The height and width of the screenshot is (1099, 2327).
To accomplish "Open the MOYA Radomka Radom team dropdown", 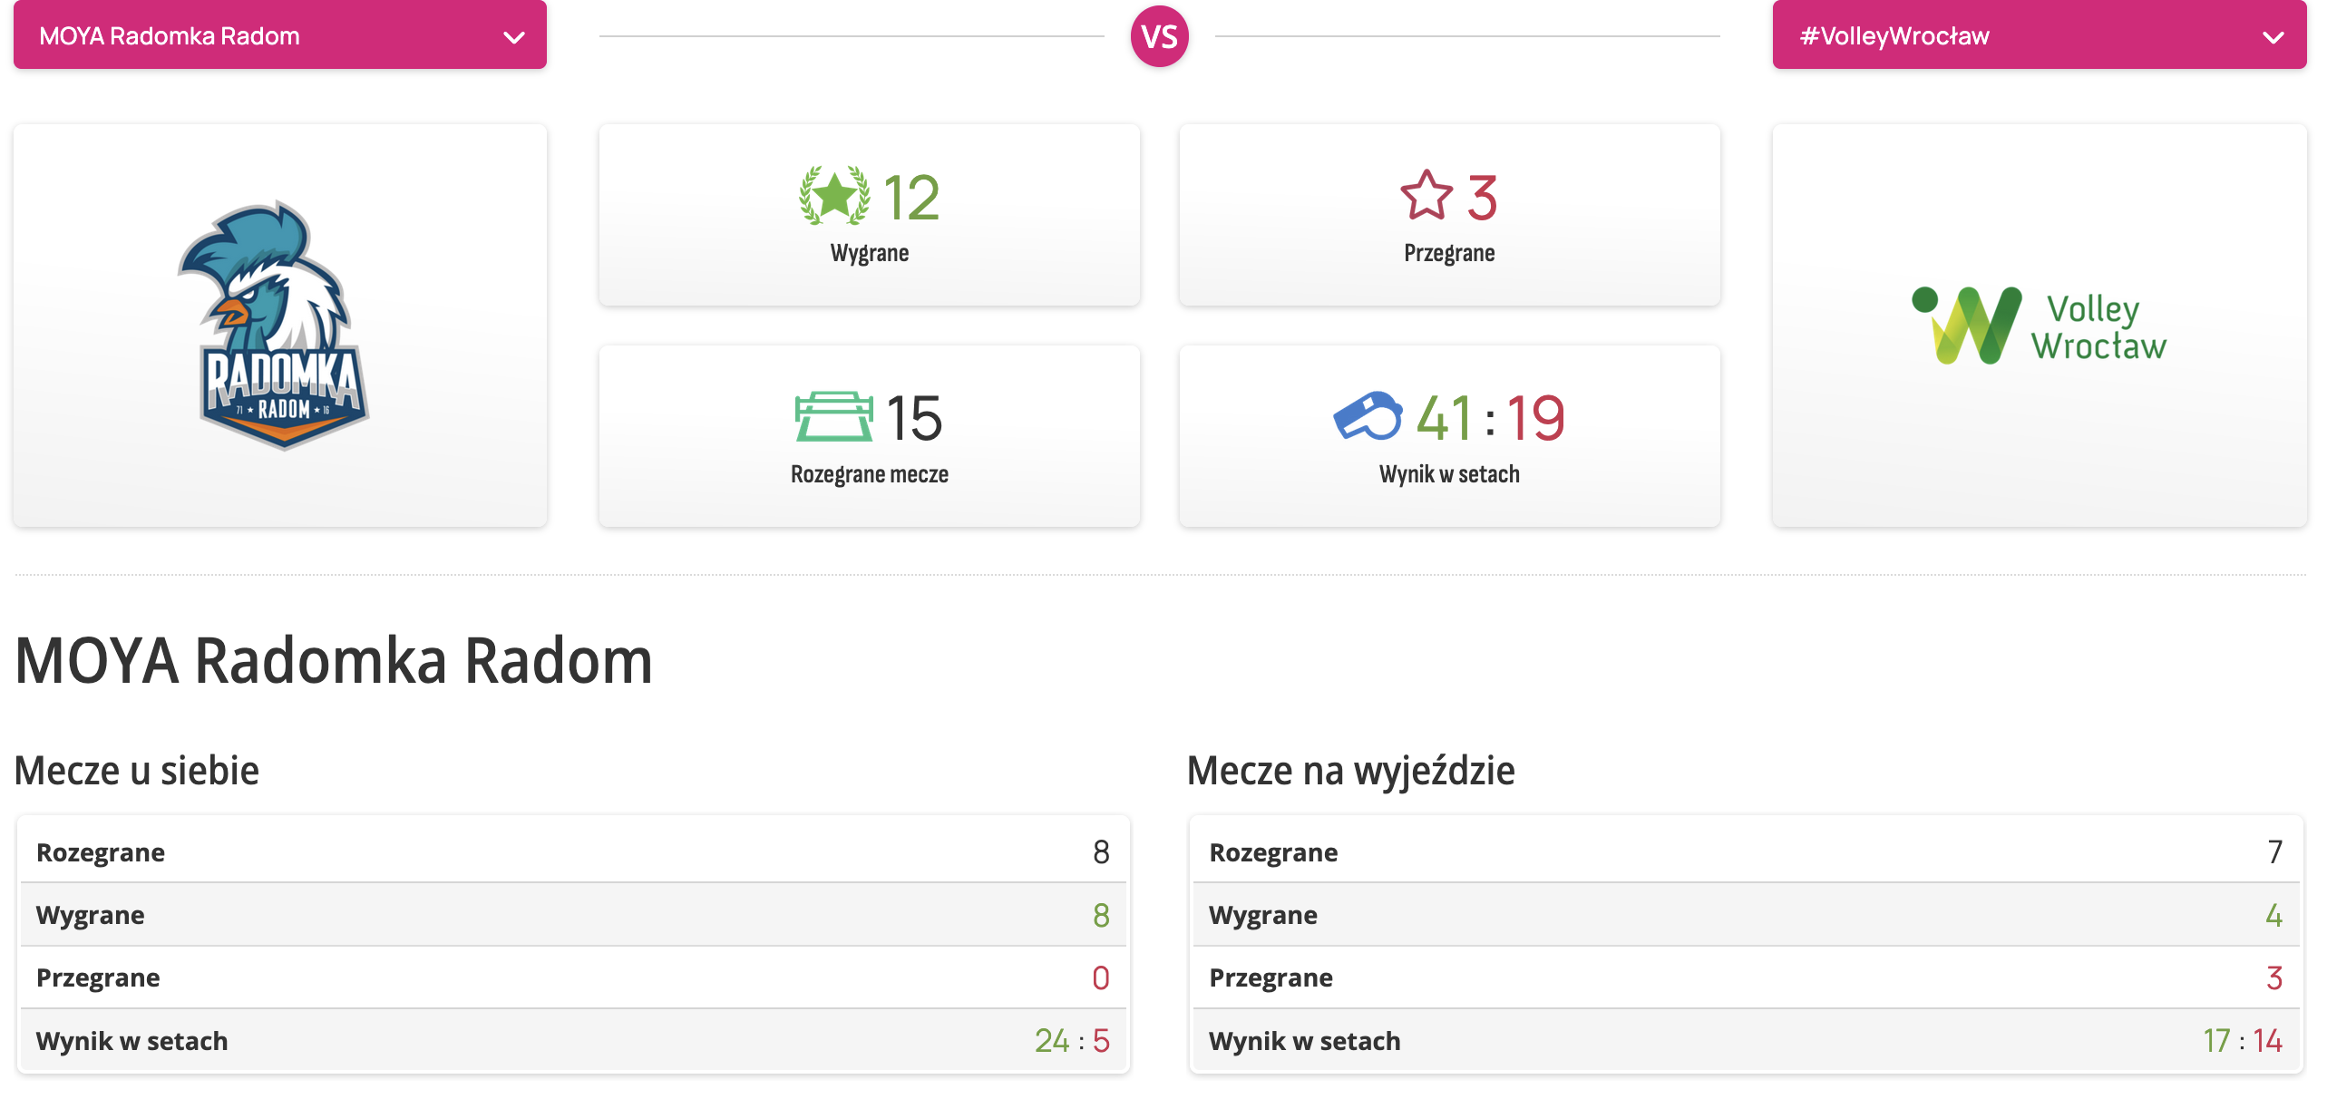I will click(279, 36).
